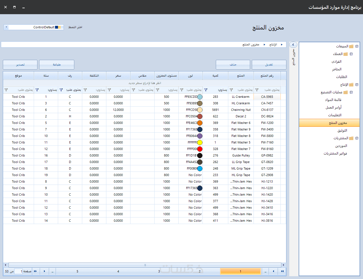Go to page 3 in the pager
The height and width of the screenshot is (279, 363).
point(159,271)
